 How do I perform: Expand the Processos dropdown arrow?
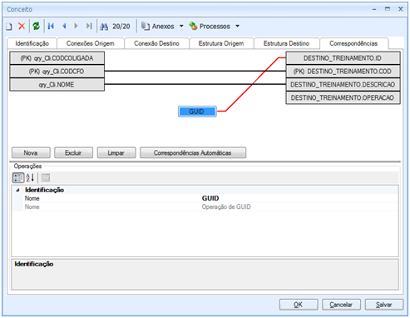click(237, 26)
